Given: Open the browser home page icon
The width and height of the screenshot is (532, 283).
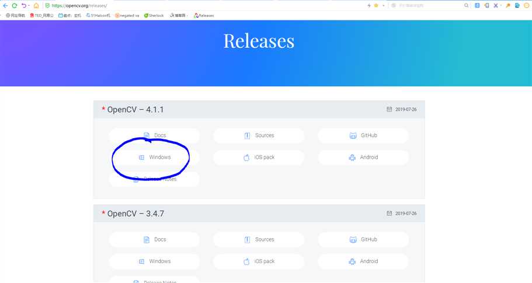Looking at the screenshot, I should pos(36,5).
